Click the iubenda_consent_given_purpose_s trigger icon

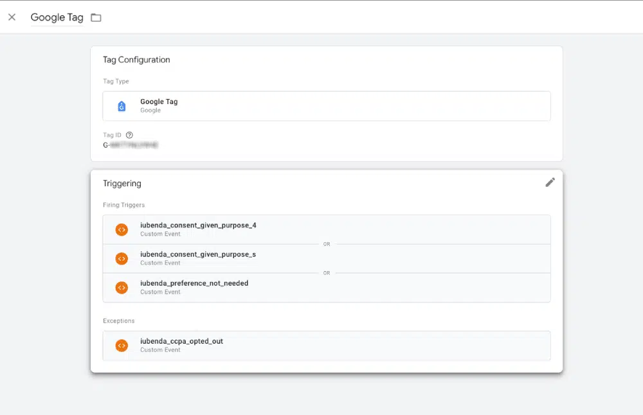pyautogui.click(x=122, y=258)
